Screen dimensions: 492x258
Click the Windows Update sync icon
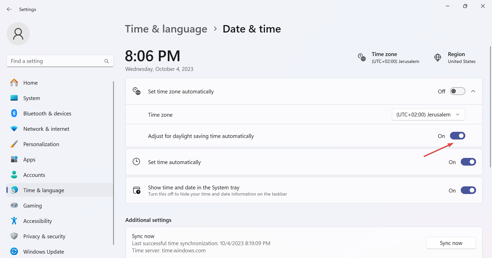pyautogui.click(x=14, y=251)
